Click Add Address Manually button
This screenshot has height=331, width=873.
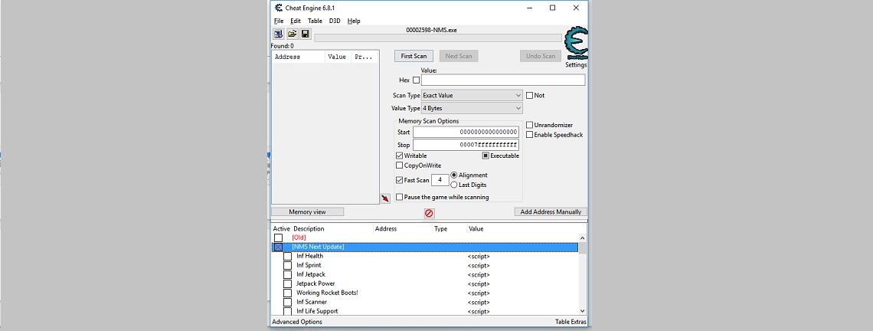pos(551,211)
